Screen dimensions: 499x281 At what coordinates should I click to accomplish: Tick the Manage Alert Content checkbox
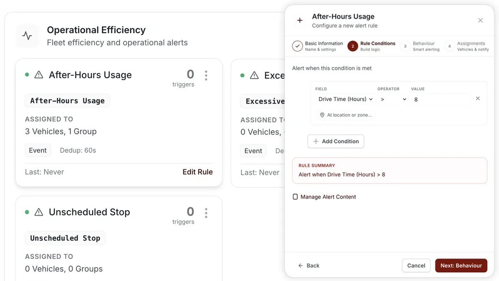(295, 197)
